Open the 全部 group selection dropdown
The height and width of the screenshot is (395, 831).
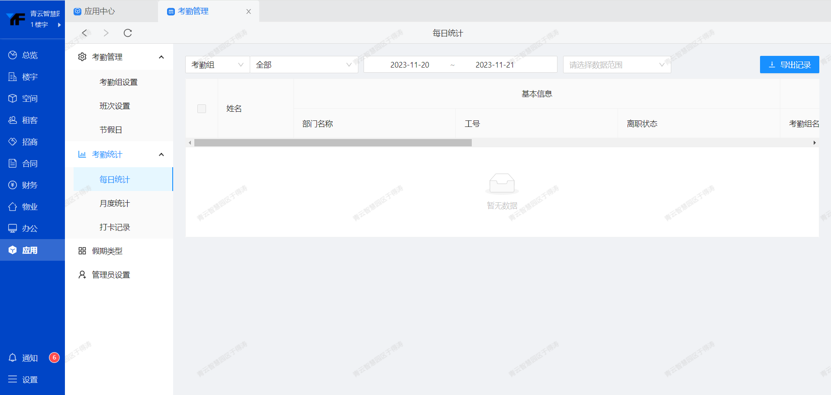[x=304, y=65]
